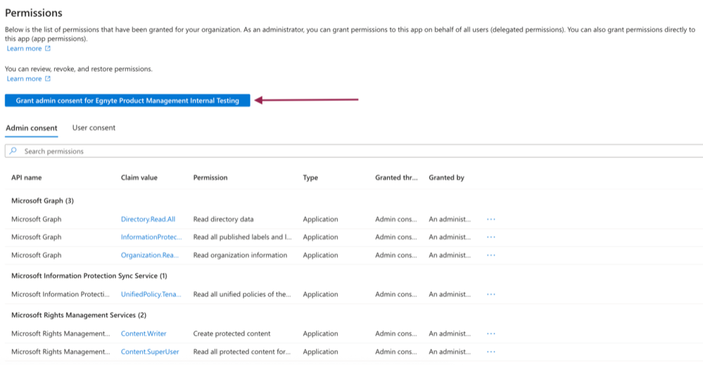This screenshot has height=366, width=703.
Task: Click the Application type in the Directory.Read.All row
Action: (320, 219)
